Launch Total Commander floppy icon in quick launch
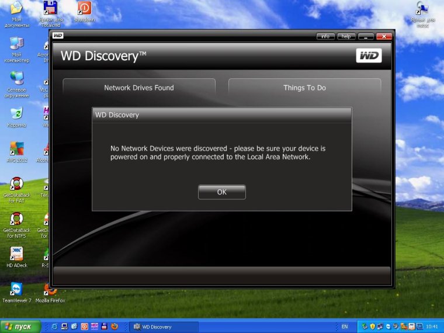The width and height of the screenshot is (444, 333). [x=104, y=327]
